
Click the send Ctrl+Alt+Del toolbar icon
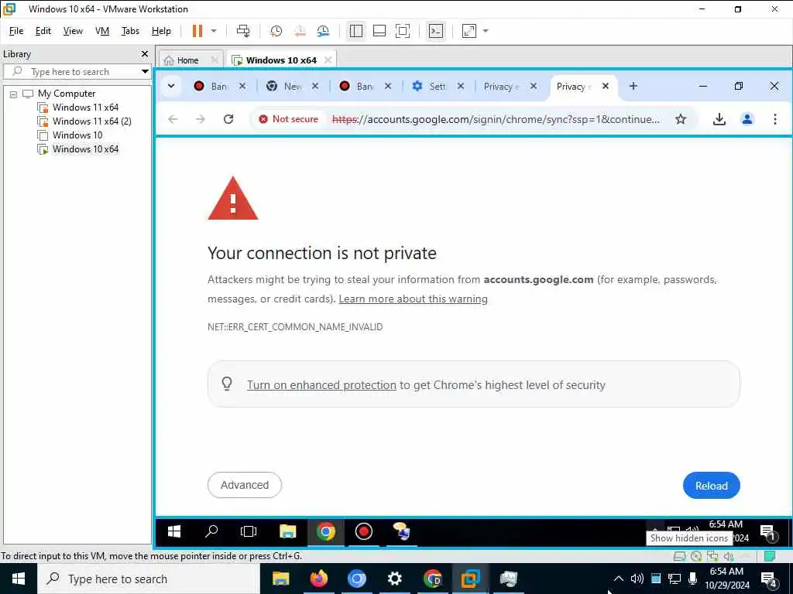[243, 31]
